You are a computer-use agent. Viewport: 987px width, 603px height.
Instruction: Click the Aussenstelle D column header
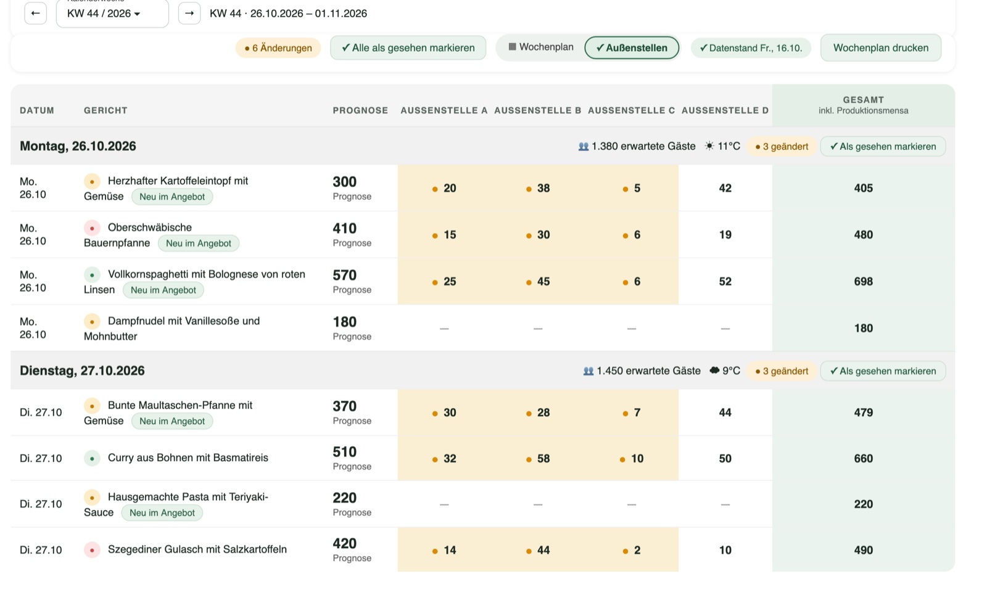coord(725,110)
